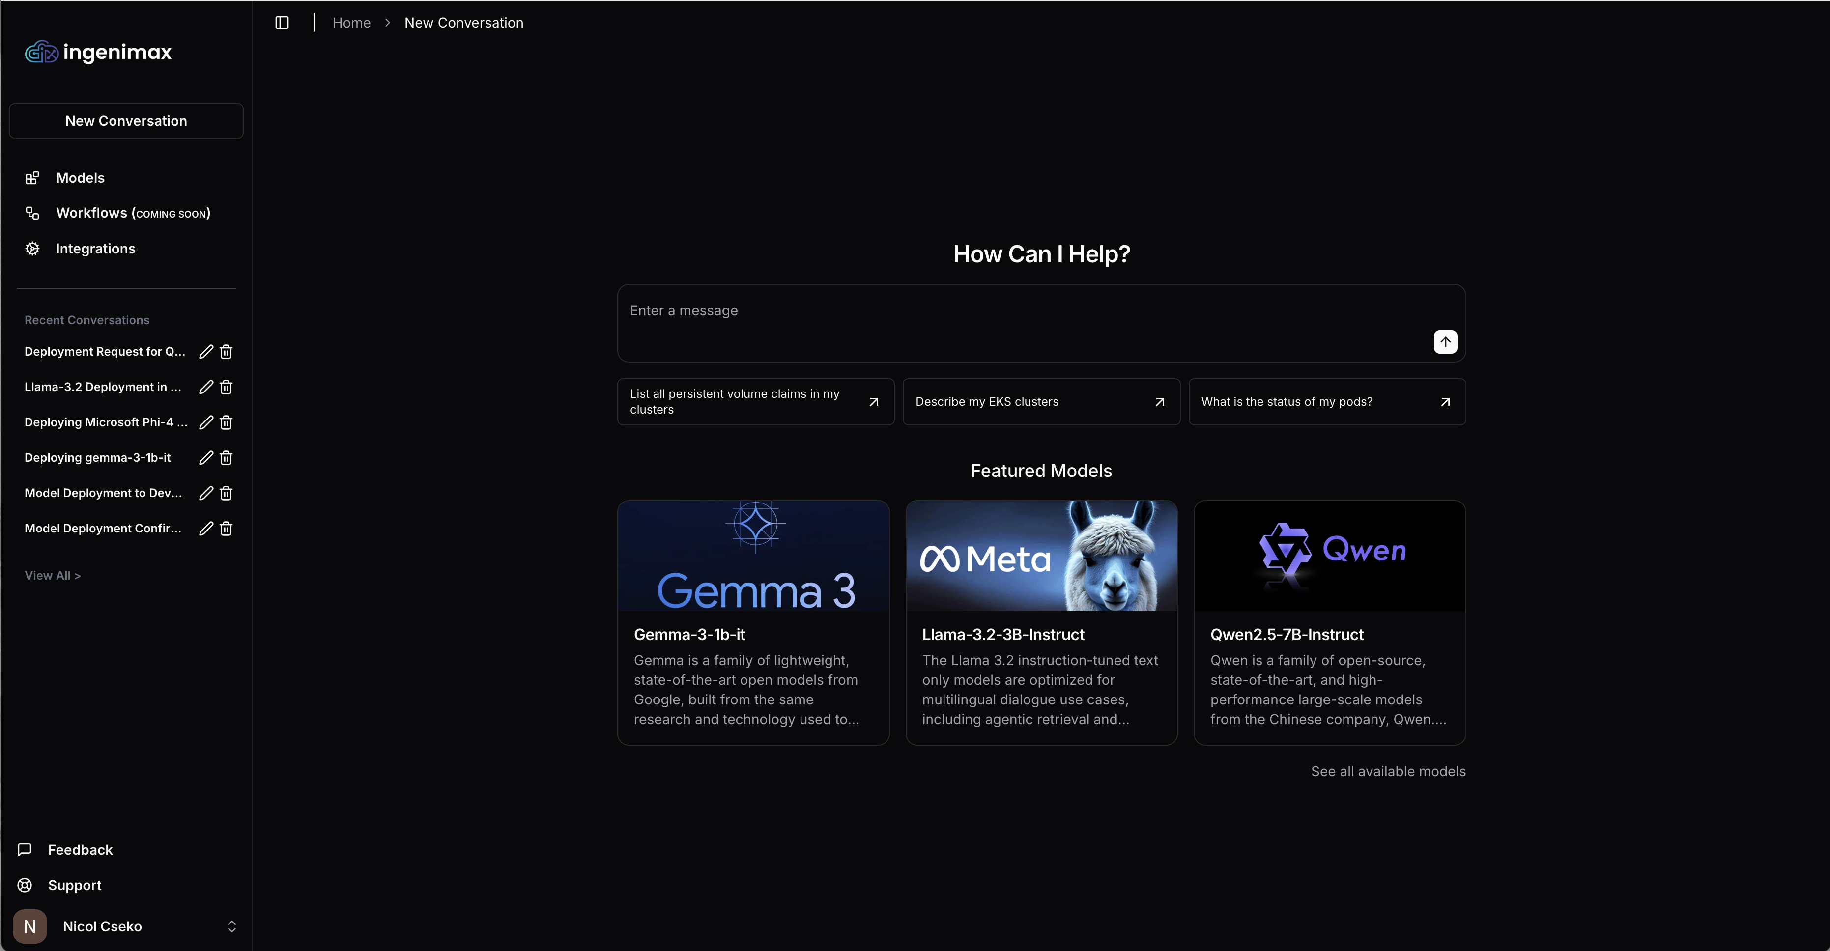Delete Model Deployment Confir... conversation
This screenshot has height=951, width=1830.
[226, 529]
